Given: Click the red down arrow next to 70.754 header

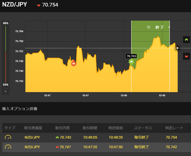Looking at the screenshot, I should pyautogui.click(x=39, y=5).
